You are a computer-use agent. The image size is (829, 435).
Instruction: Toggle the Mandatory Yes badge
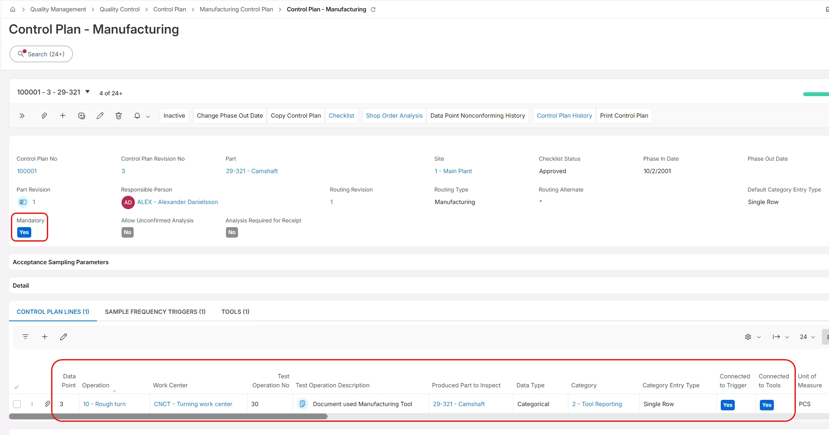click(24, 232)
